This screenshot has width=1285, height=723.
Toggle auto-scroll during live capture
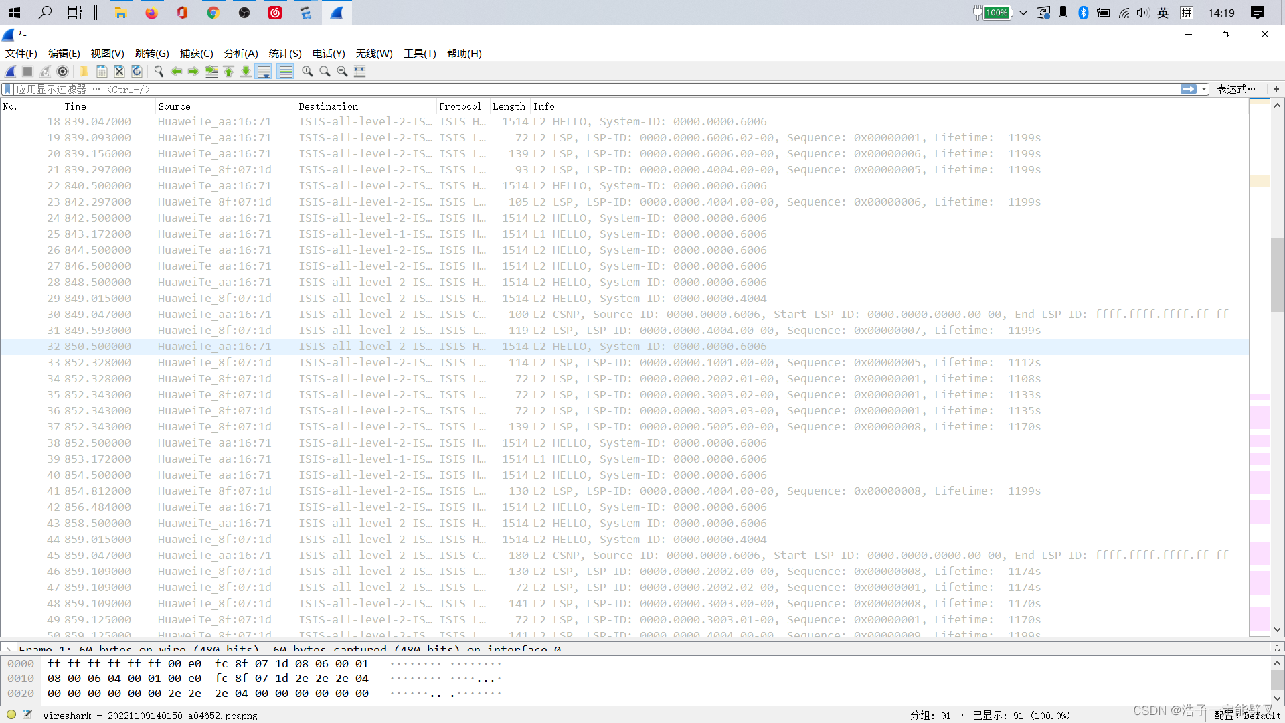(264, 72)
